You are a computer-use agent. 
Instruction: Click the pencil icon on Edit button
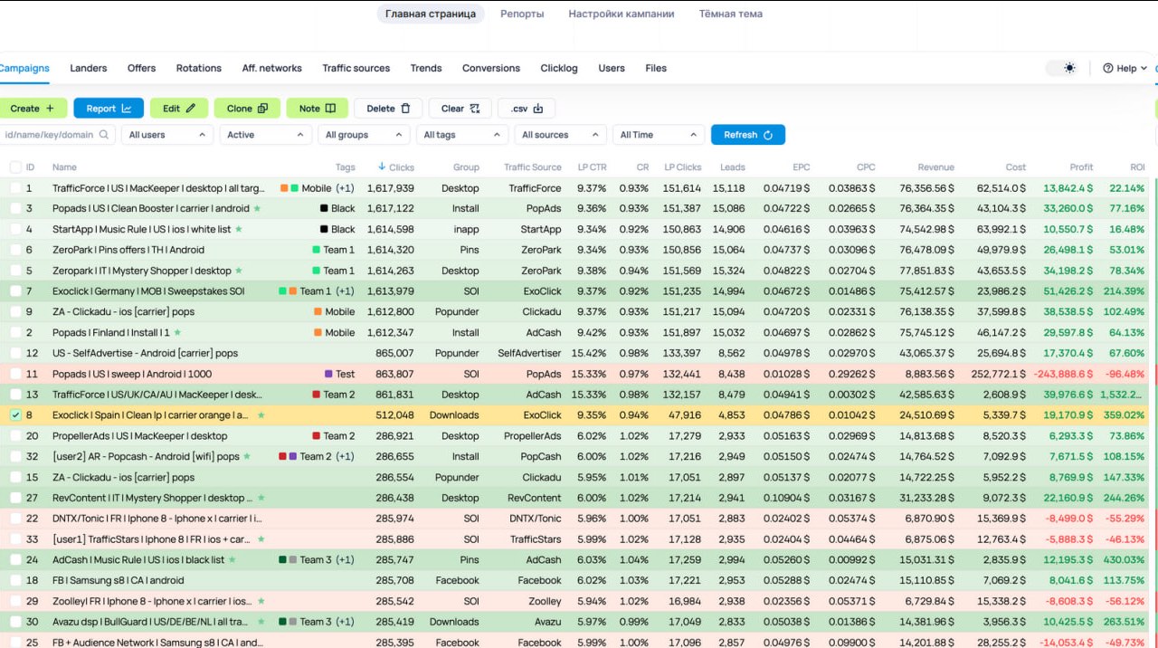(191, 109)
